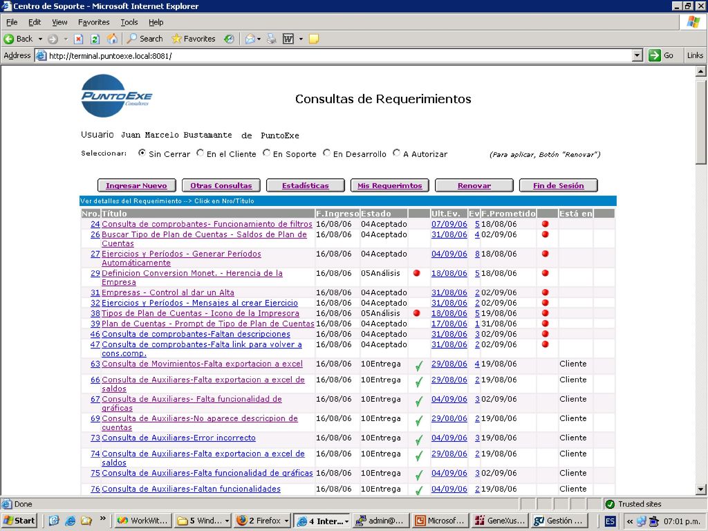Screen dimensions: 708x531
Task: Open the Edit menu
Action: [35, 22]
